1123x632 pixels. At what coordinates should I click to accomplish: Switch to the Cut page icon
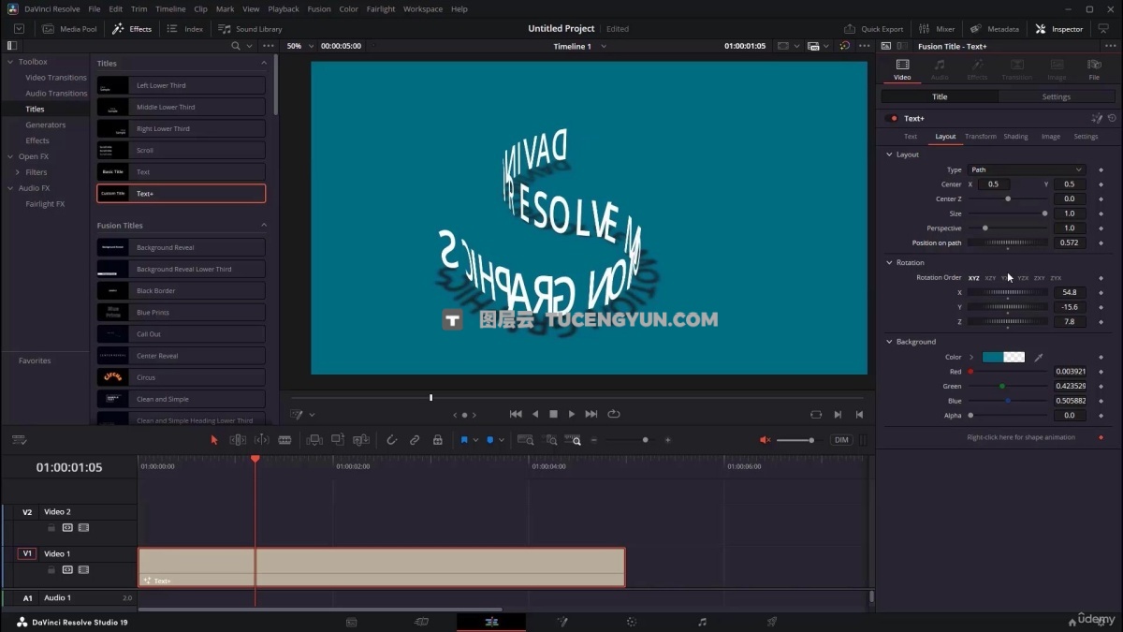(421, 622)
